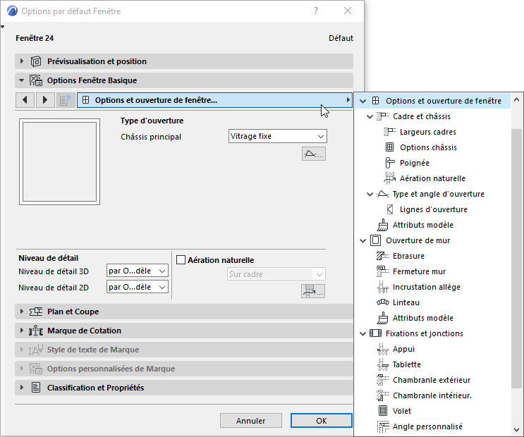The height and width of the screenshot is (437, 524).
Task: Select Appui entry in list
Action: pyautogui.click(x=403, y=349)
